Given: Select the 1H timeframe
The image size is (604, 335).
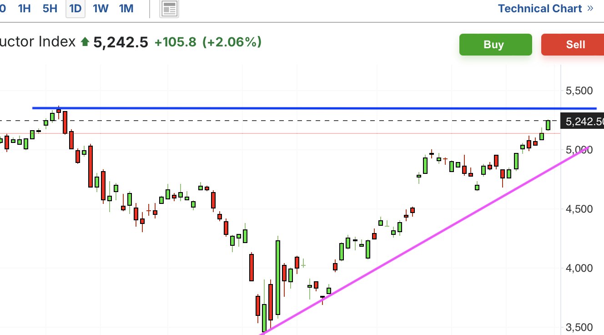Looking at the screenshot, I should point(24,8).
